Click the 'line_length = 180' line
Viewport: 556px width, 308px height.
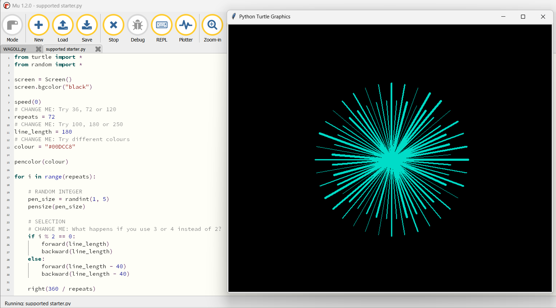tap(43, 132)
